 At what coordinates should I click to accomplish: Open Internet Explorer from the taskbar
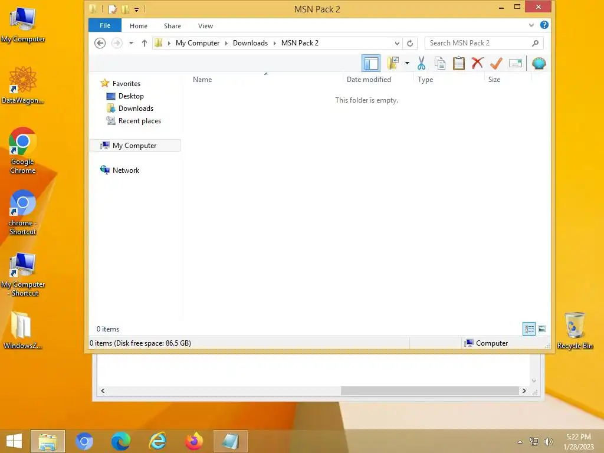[x=157, y=441]
